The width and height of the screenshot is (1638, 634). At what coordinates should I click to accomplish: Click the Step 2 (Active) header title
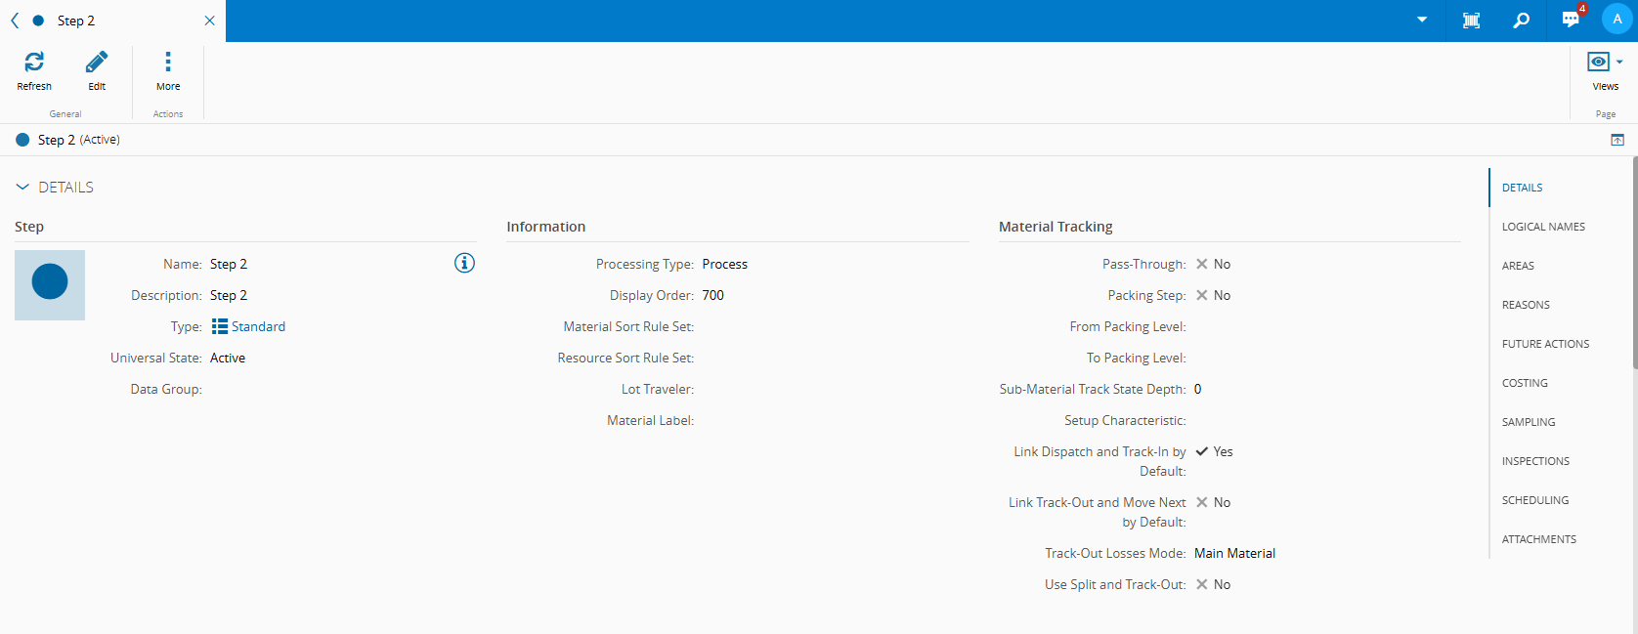pyautogui.click(x=78, y=140)
